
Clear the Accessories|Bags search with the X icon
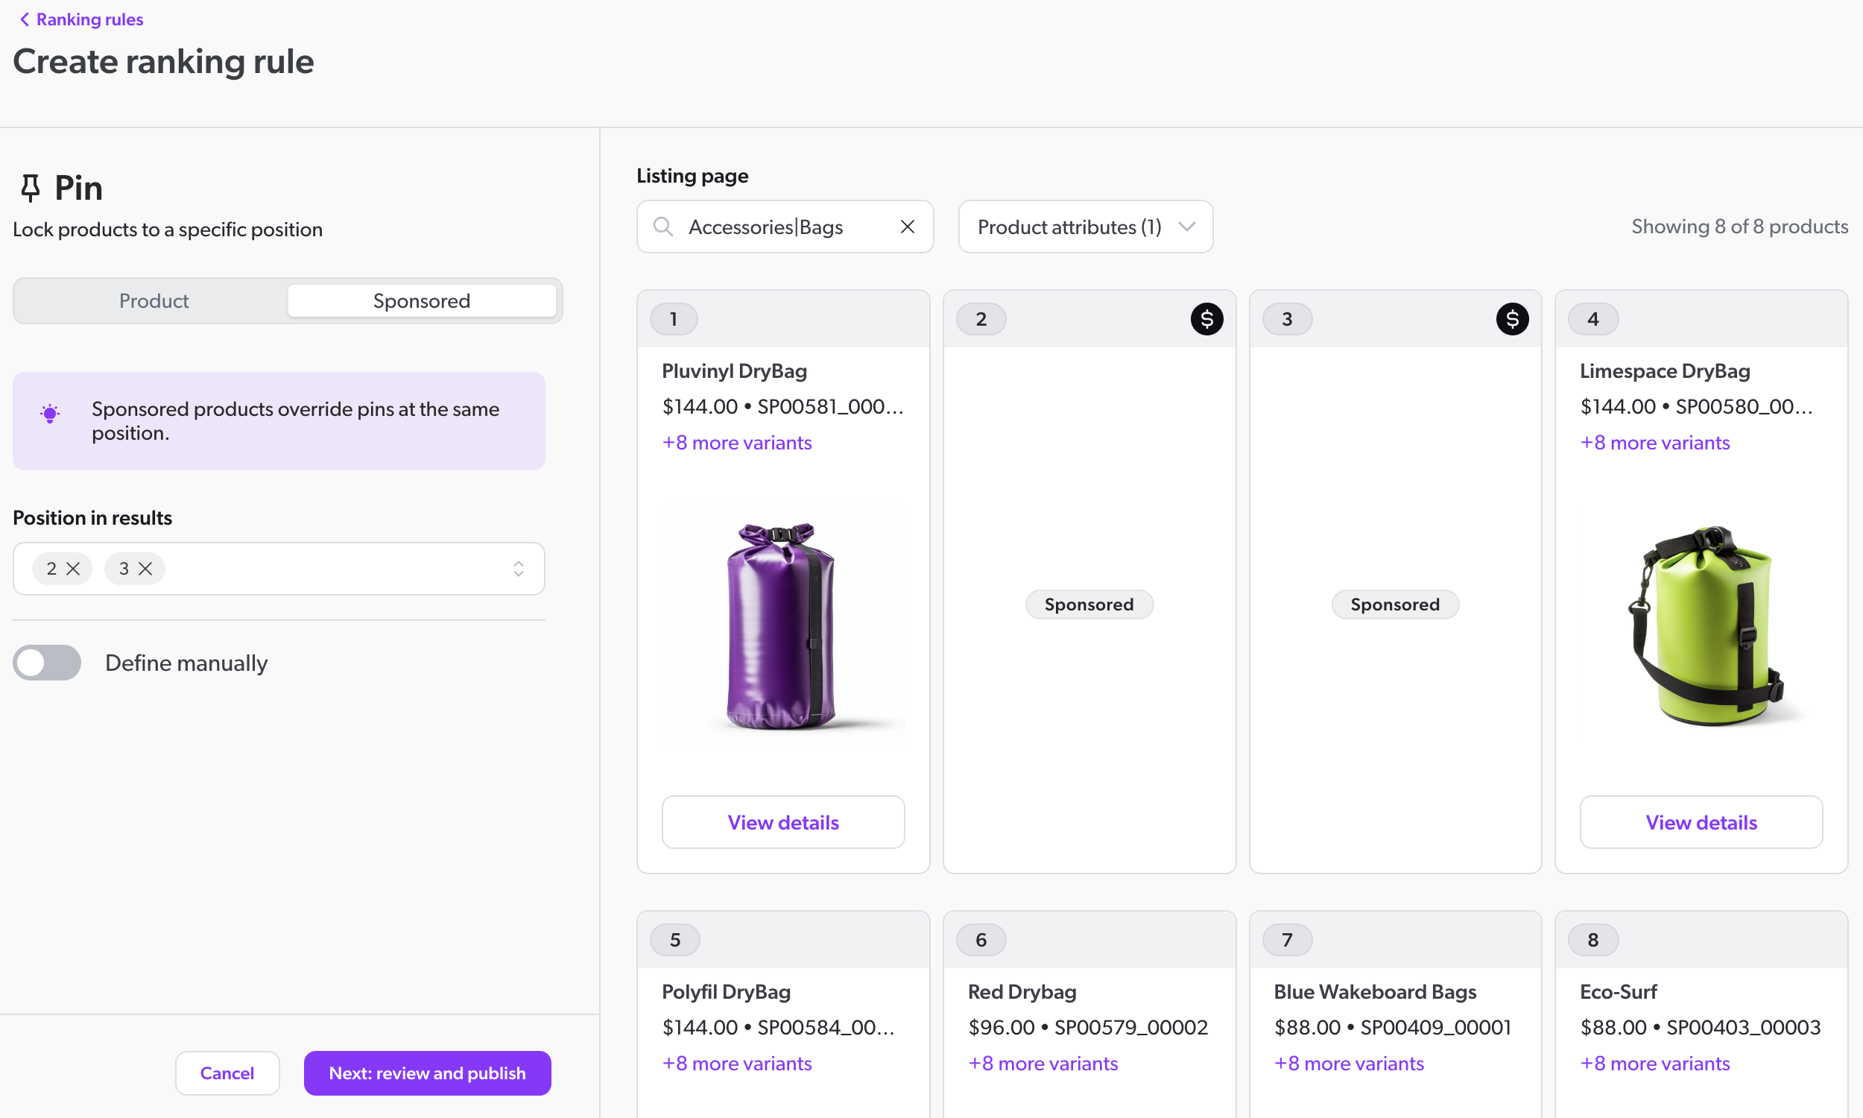[907, 227]
